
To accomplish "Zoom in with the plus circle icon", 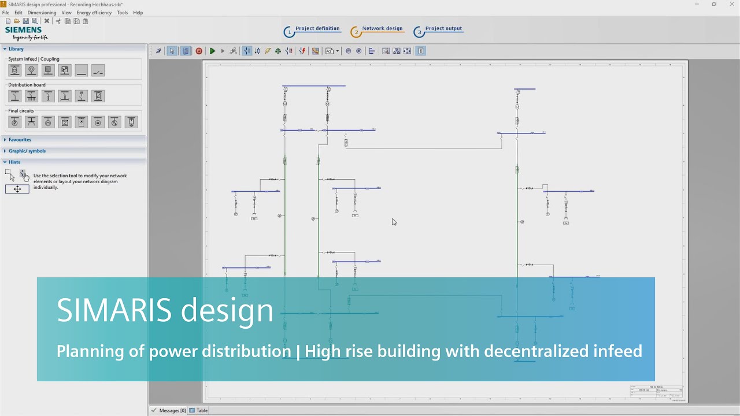I will [x=359, y=51].
